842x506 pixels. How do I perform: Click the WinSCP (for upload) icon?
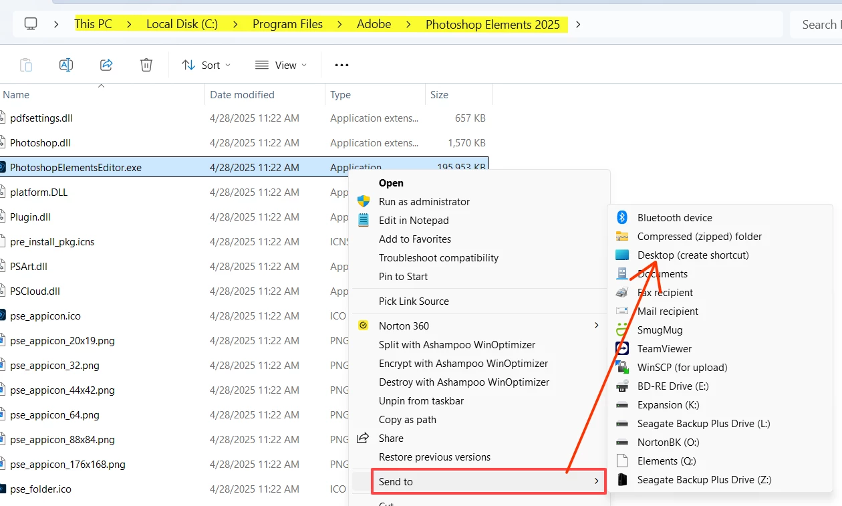[x=622, y=367]
